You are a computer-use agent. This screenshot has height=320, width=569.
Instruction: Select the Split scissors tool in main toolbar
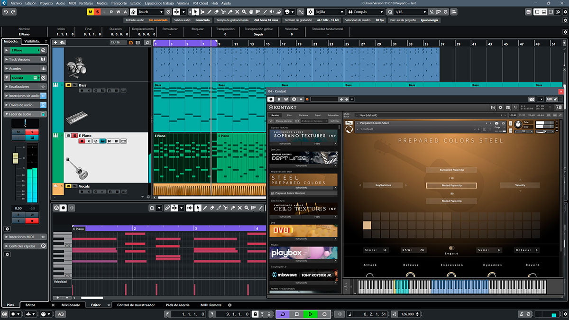coord(223,11)
